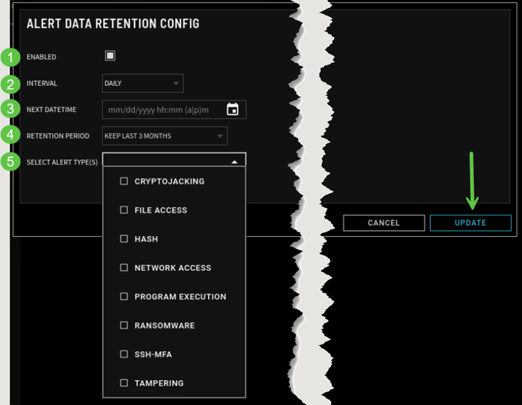
Task: Expand the Retention Period dropdown
Action: (x=164, y=136)
